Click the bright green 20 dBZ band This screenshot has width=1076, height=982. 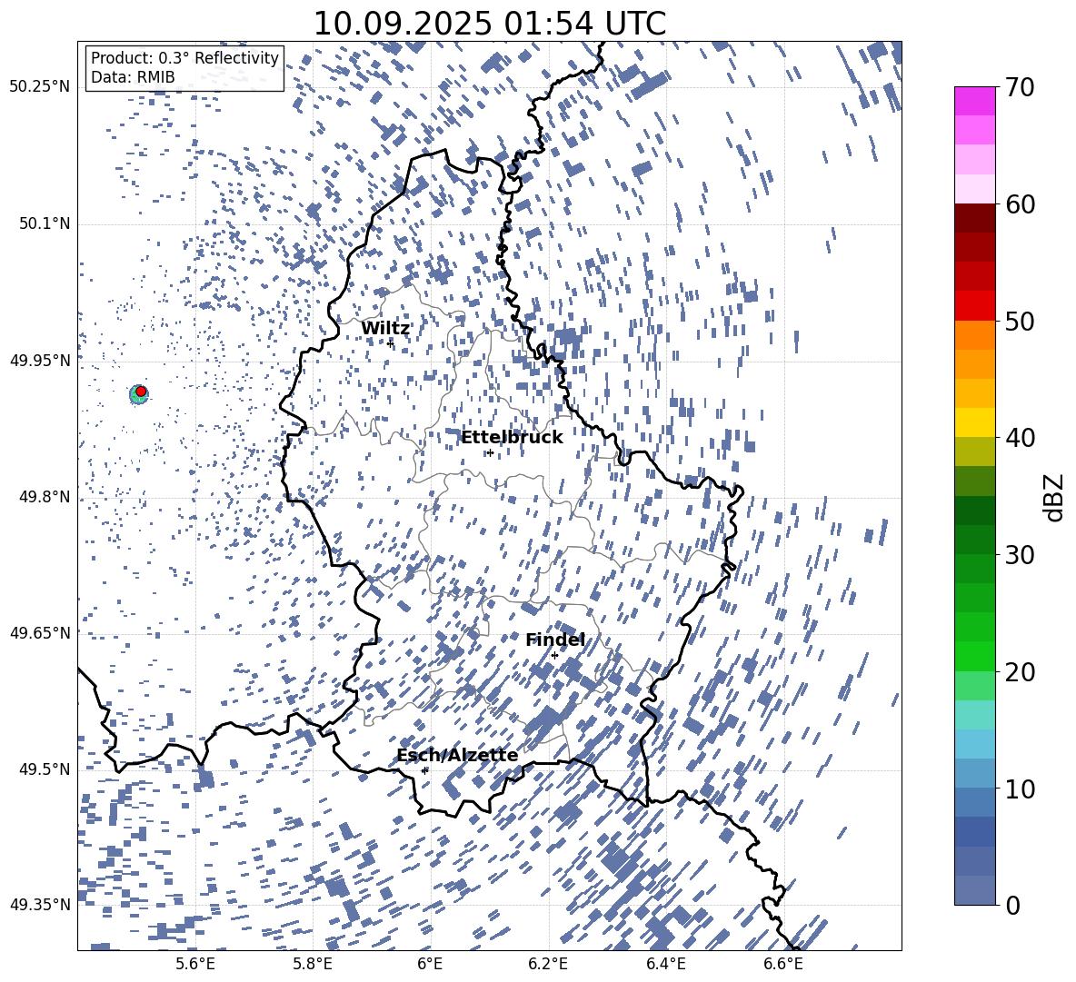(x=974, y=656)
